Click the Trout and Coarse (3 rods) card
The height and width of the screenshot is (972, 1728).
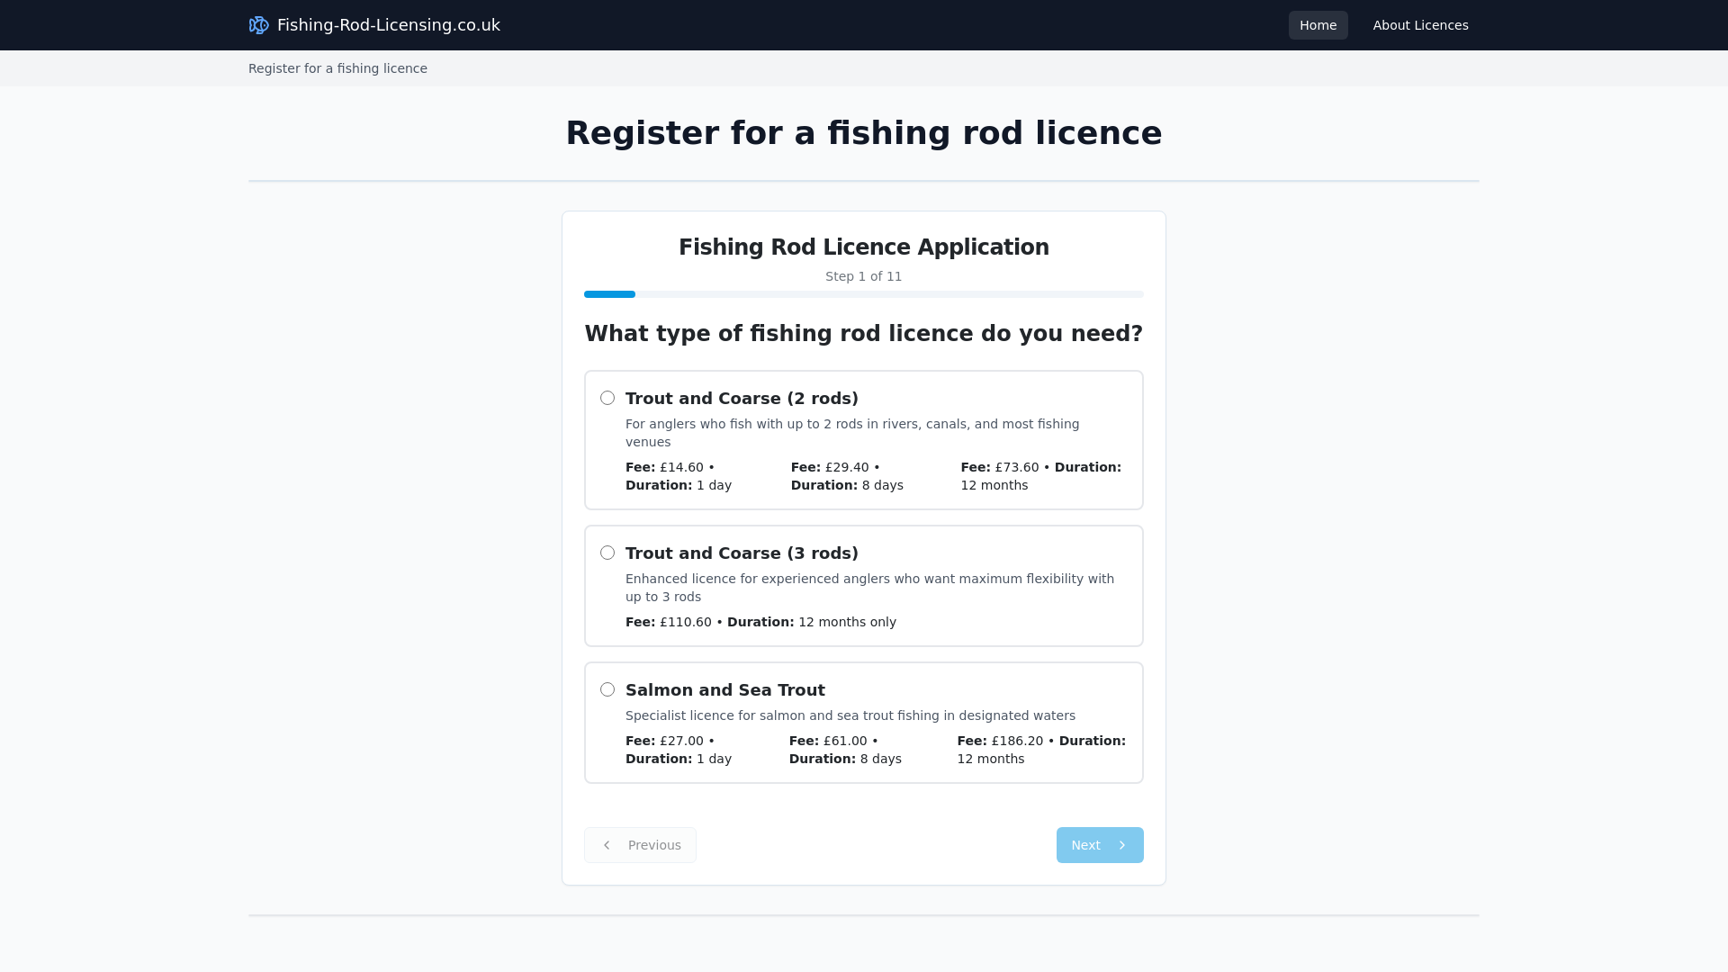[863, 585]
